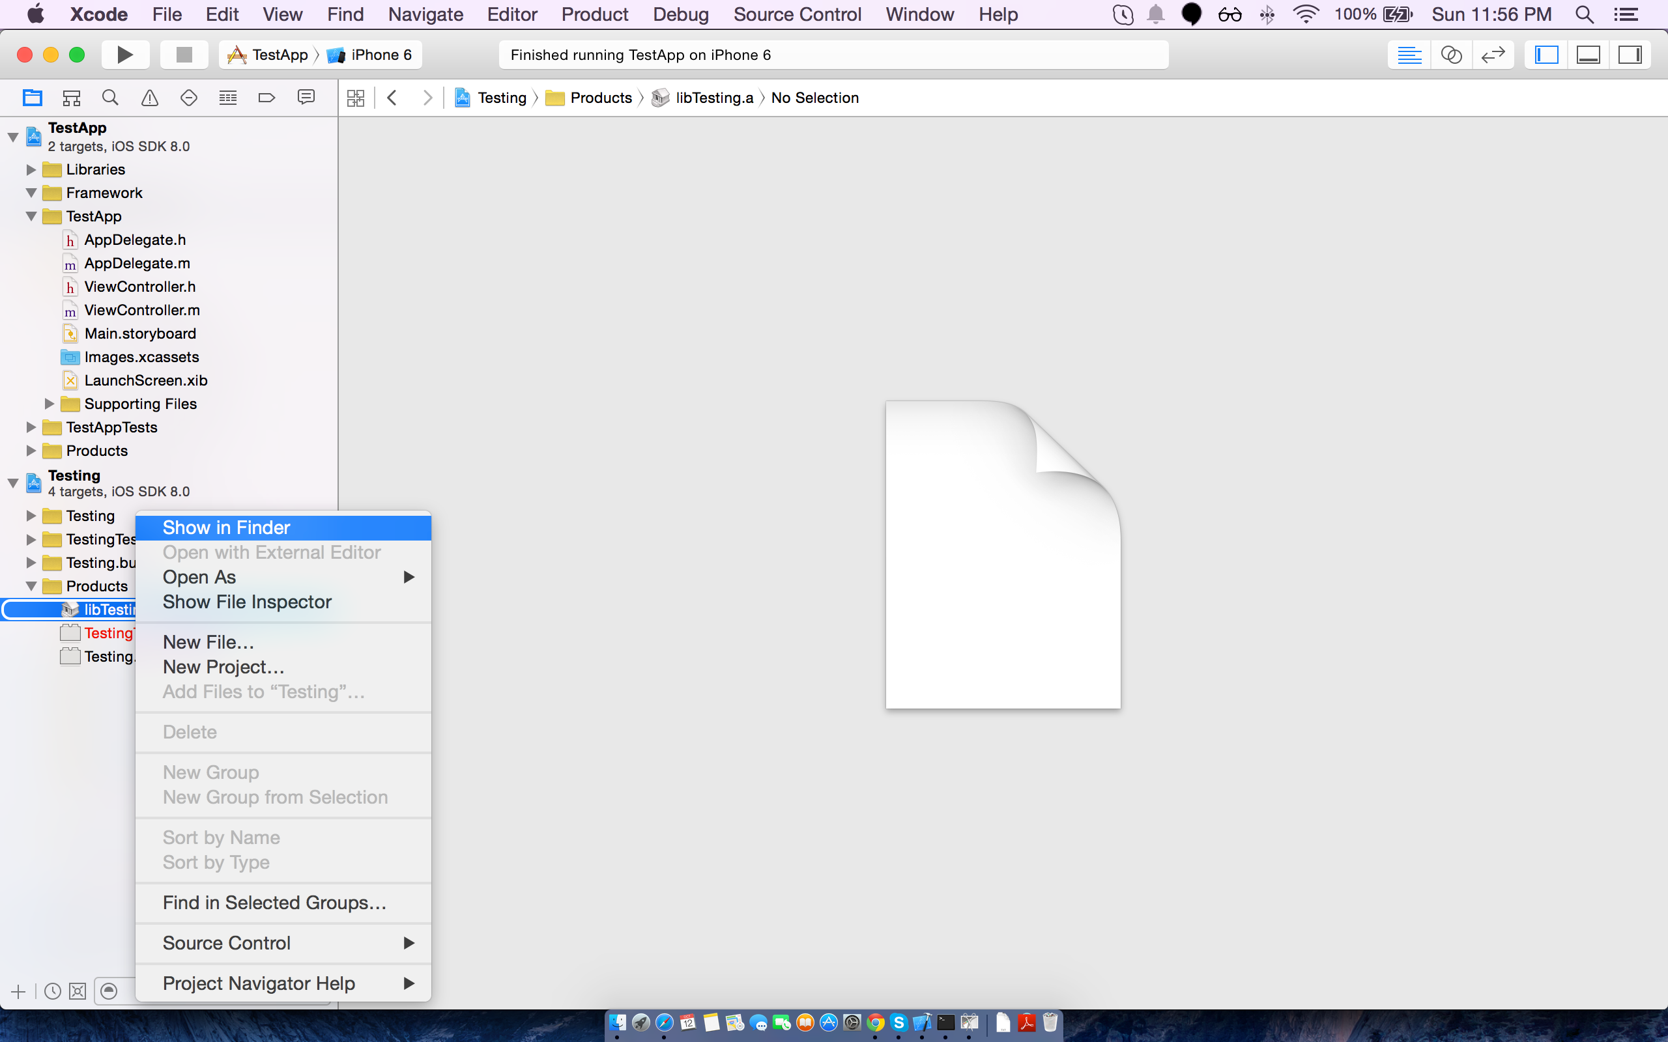The height and width of the screenshot is (1042, 1668).
Task: Collapse the Framework group
Action: click(31, 193)
